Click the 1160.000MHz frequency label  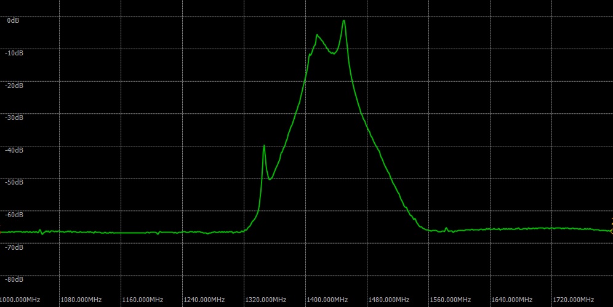[x=142, y=300]
